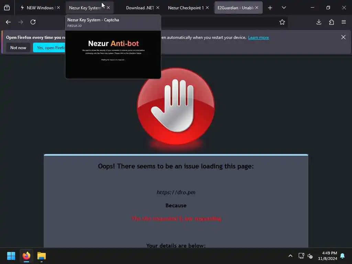
Task: Click the https://dro.pm URL text
Action: (176, 192)
